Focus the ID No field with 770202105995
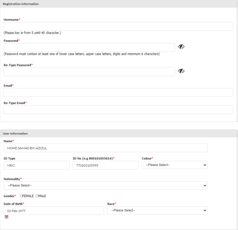This screenshot has width=238, height=230. (x=105, y=165)
